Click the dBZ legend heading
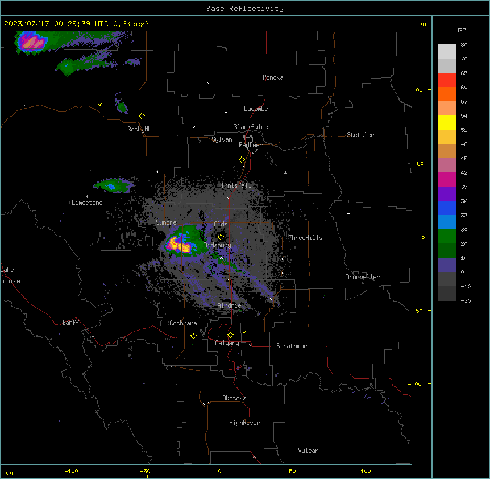 (x=460, y=30)
